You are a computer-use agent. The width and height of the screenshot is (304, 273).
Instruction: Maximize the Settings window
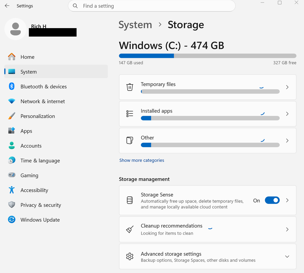(x=280, y=3)
